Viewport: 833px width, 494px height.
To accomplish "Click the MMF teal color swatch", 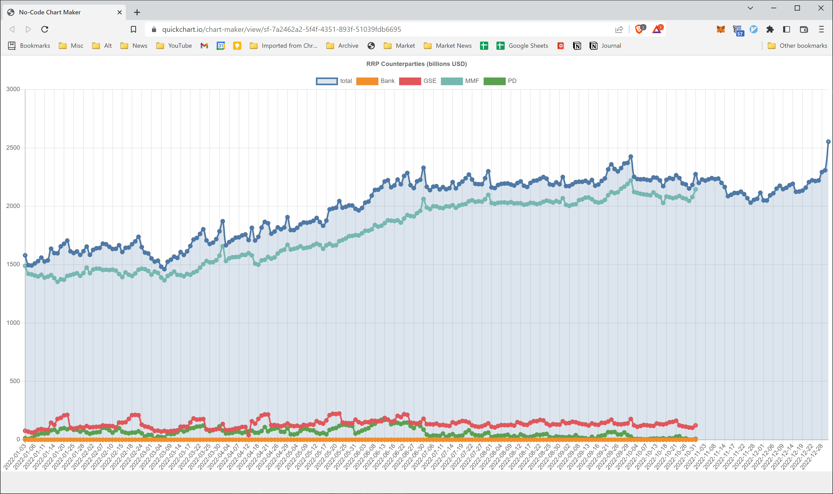I will coord(452,81).
